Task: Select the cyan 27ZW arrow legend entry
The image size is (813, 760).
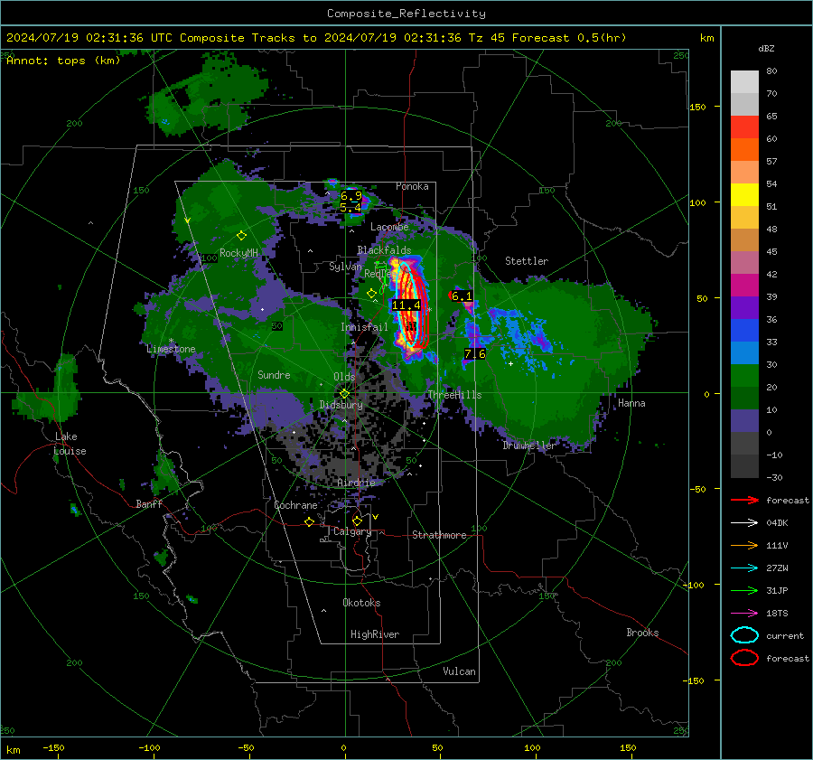Action: [744, 568]
